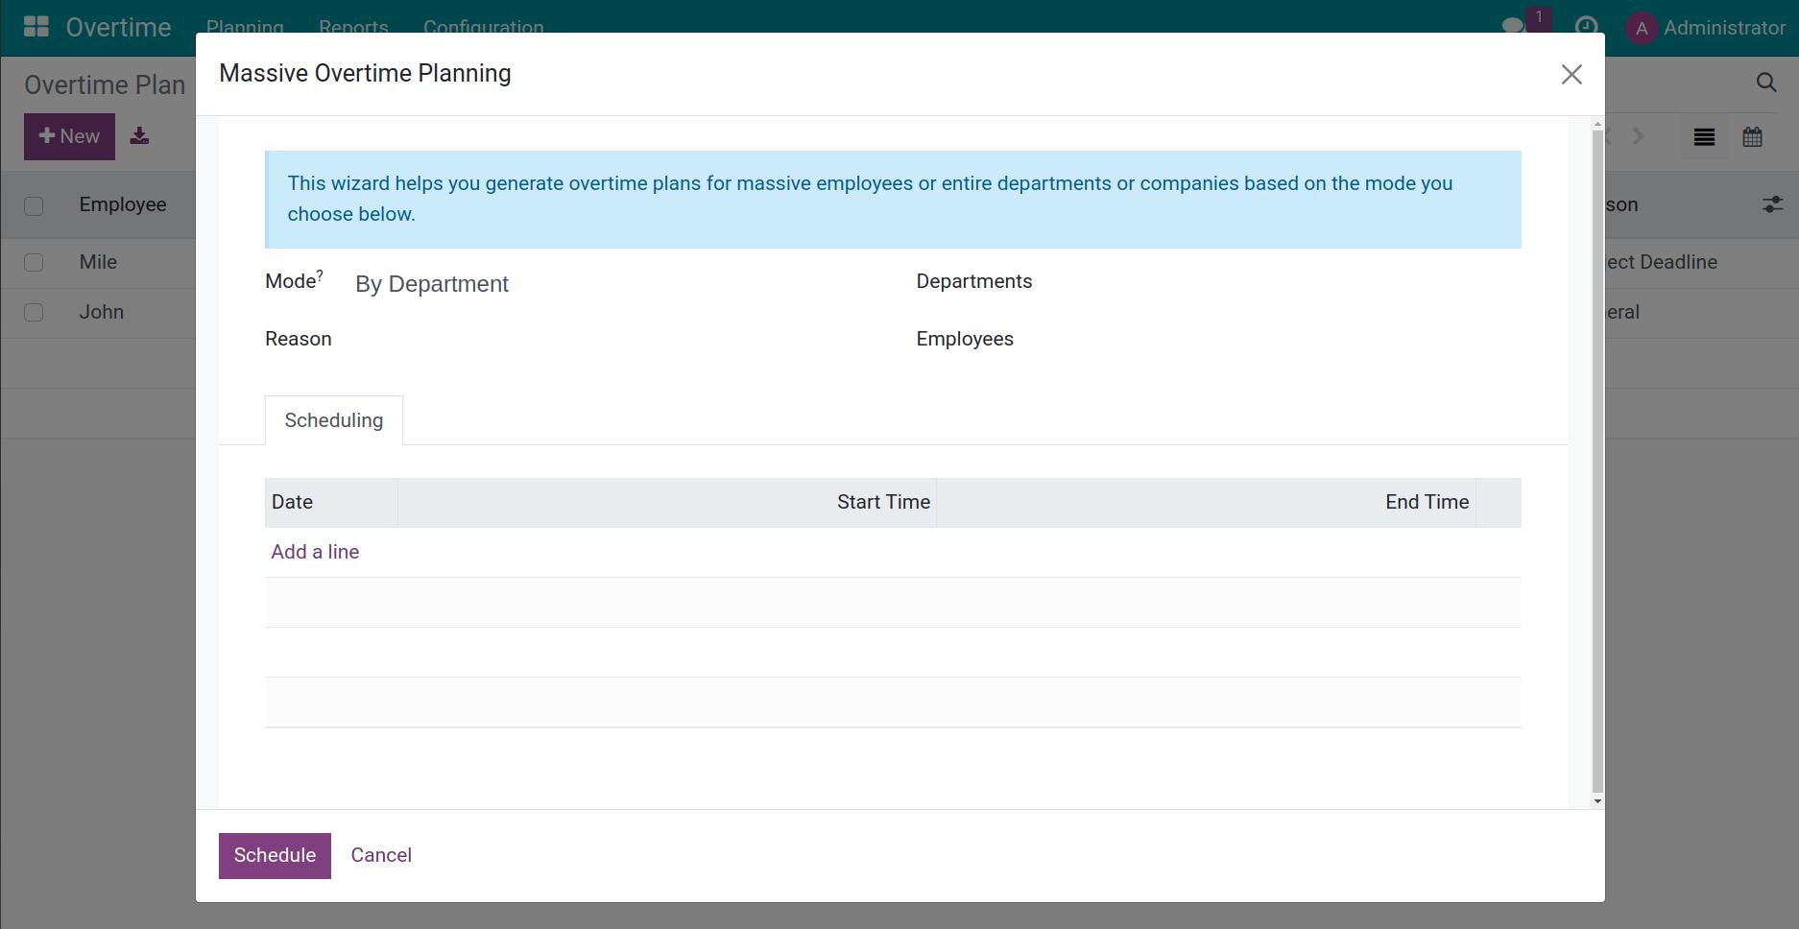The height and width of the screenshot is (929, 1799).
Task: Sort by Date column header
Action: pos(331,502)
